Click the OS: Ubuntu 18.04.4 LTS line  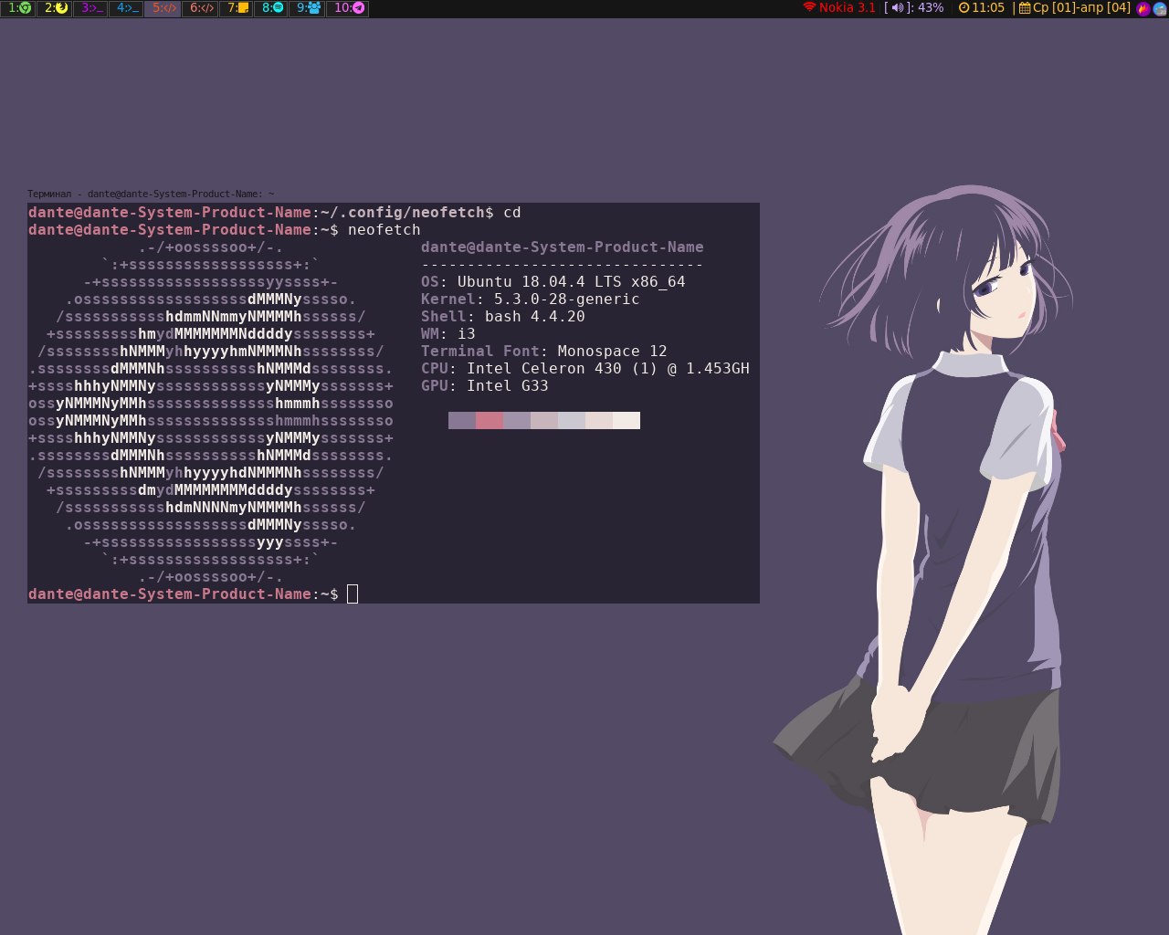point(553,281)
